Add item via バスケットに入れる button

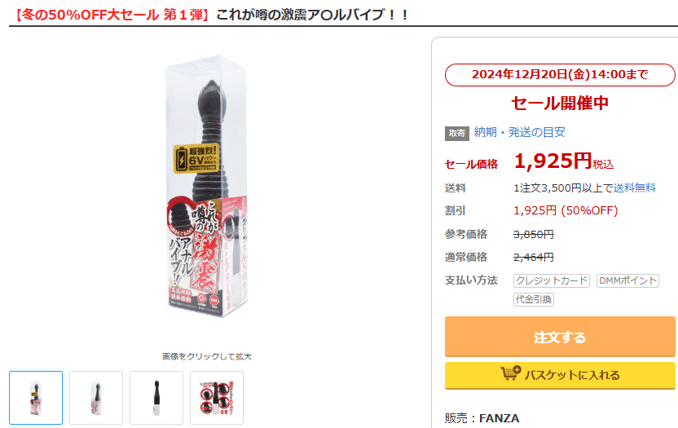pos(560,375)
